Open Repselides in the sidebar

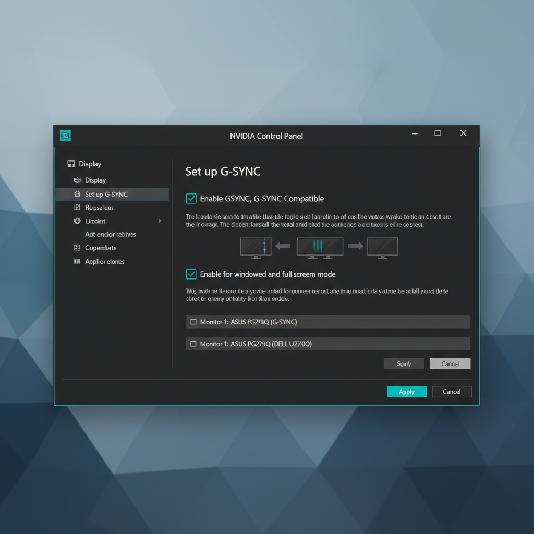(99, 208)
